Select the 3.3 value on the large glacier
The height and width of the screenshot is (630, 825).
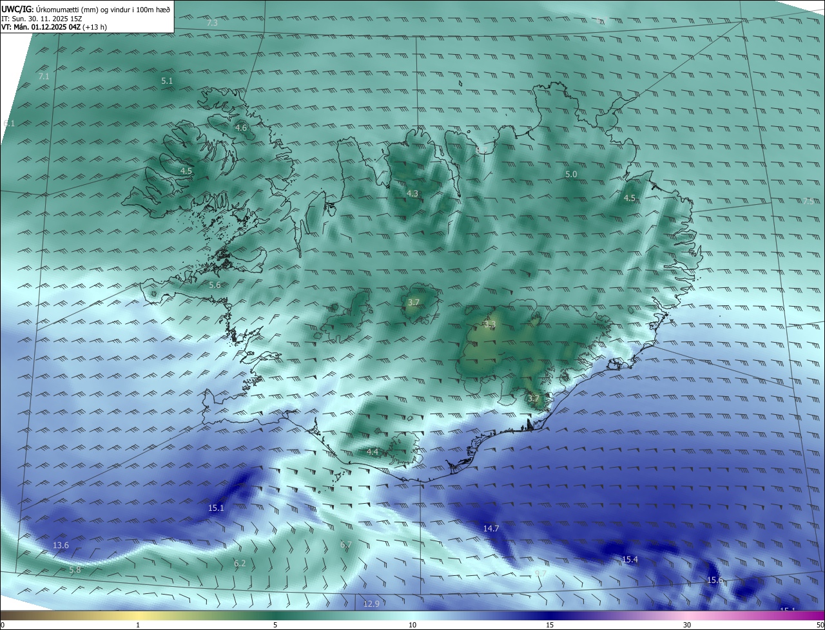click(x=490, y=325)
